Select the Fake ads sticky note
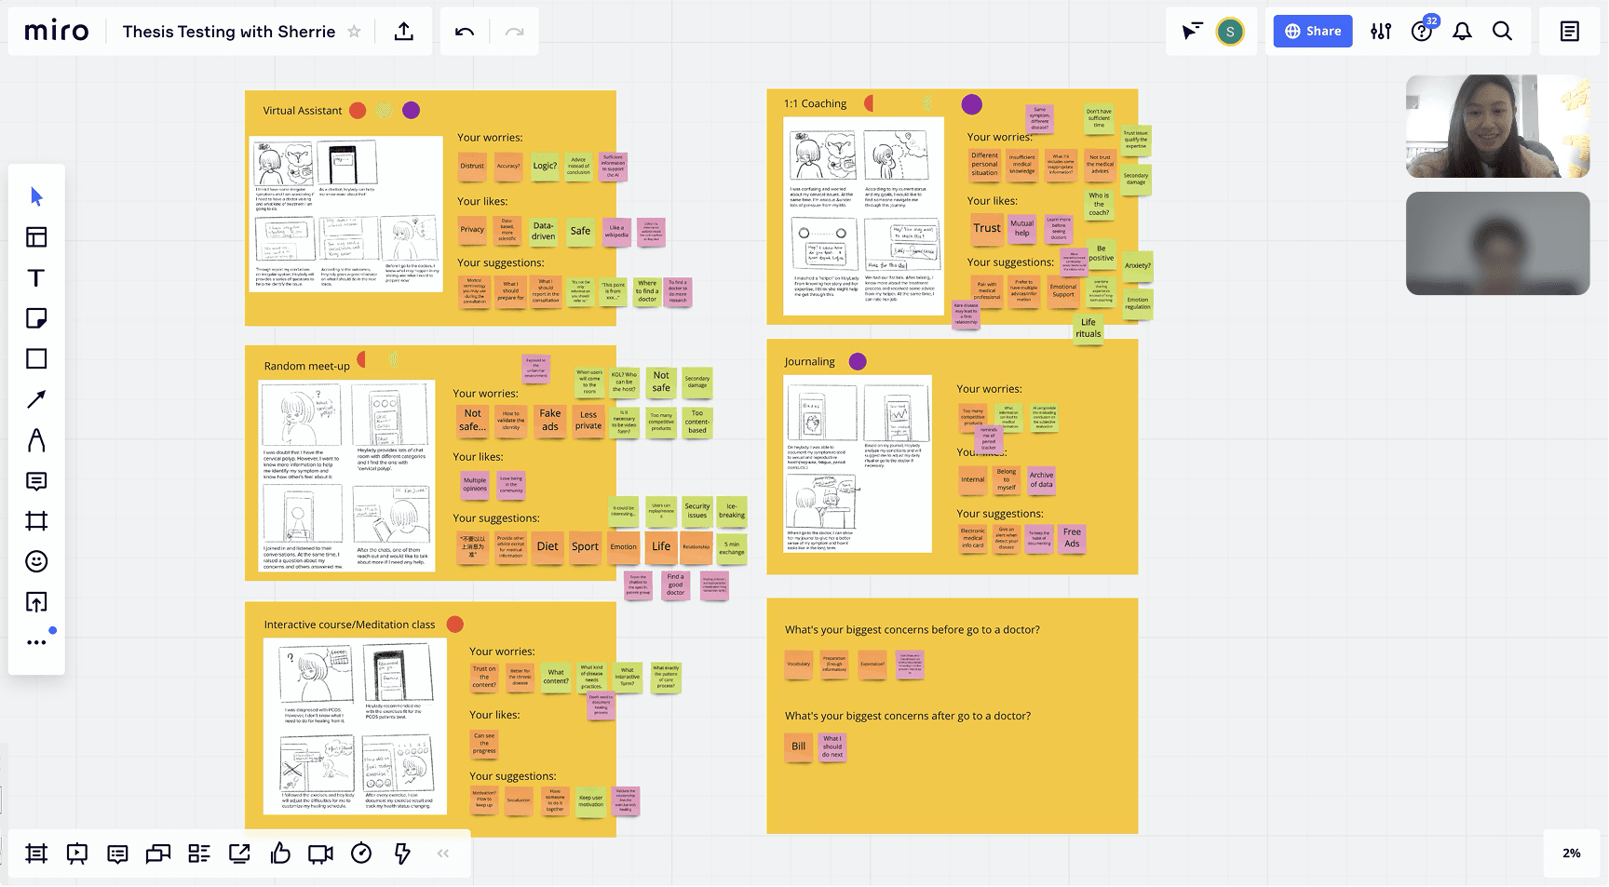The height and width of the screenshot is (887, 1609). [x=550, y=421]
